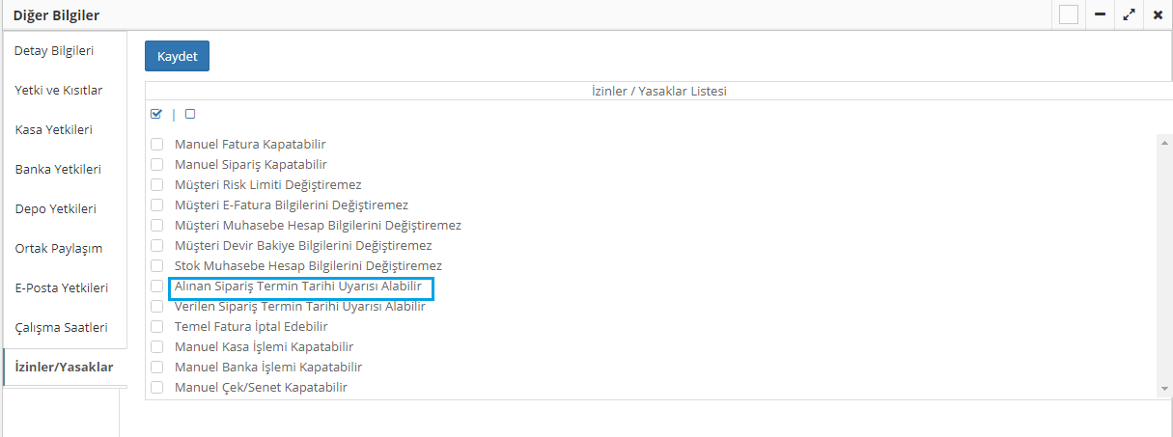Check Temel Fatura İptal Edebilir

click(x=156, y=327)
